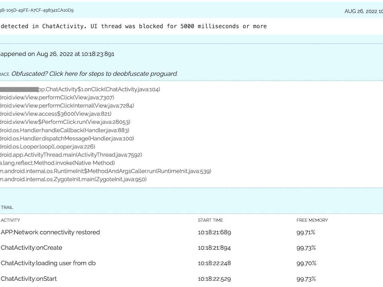
Task: Click the UI thread blocked error message
Action: (x=133, y=26)
